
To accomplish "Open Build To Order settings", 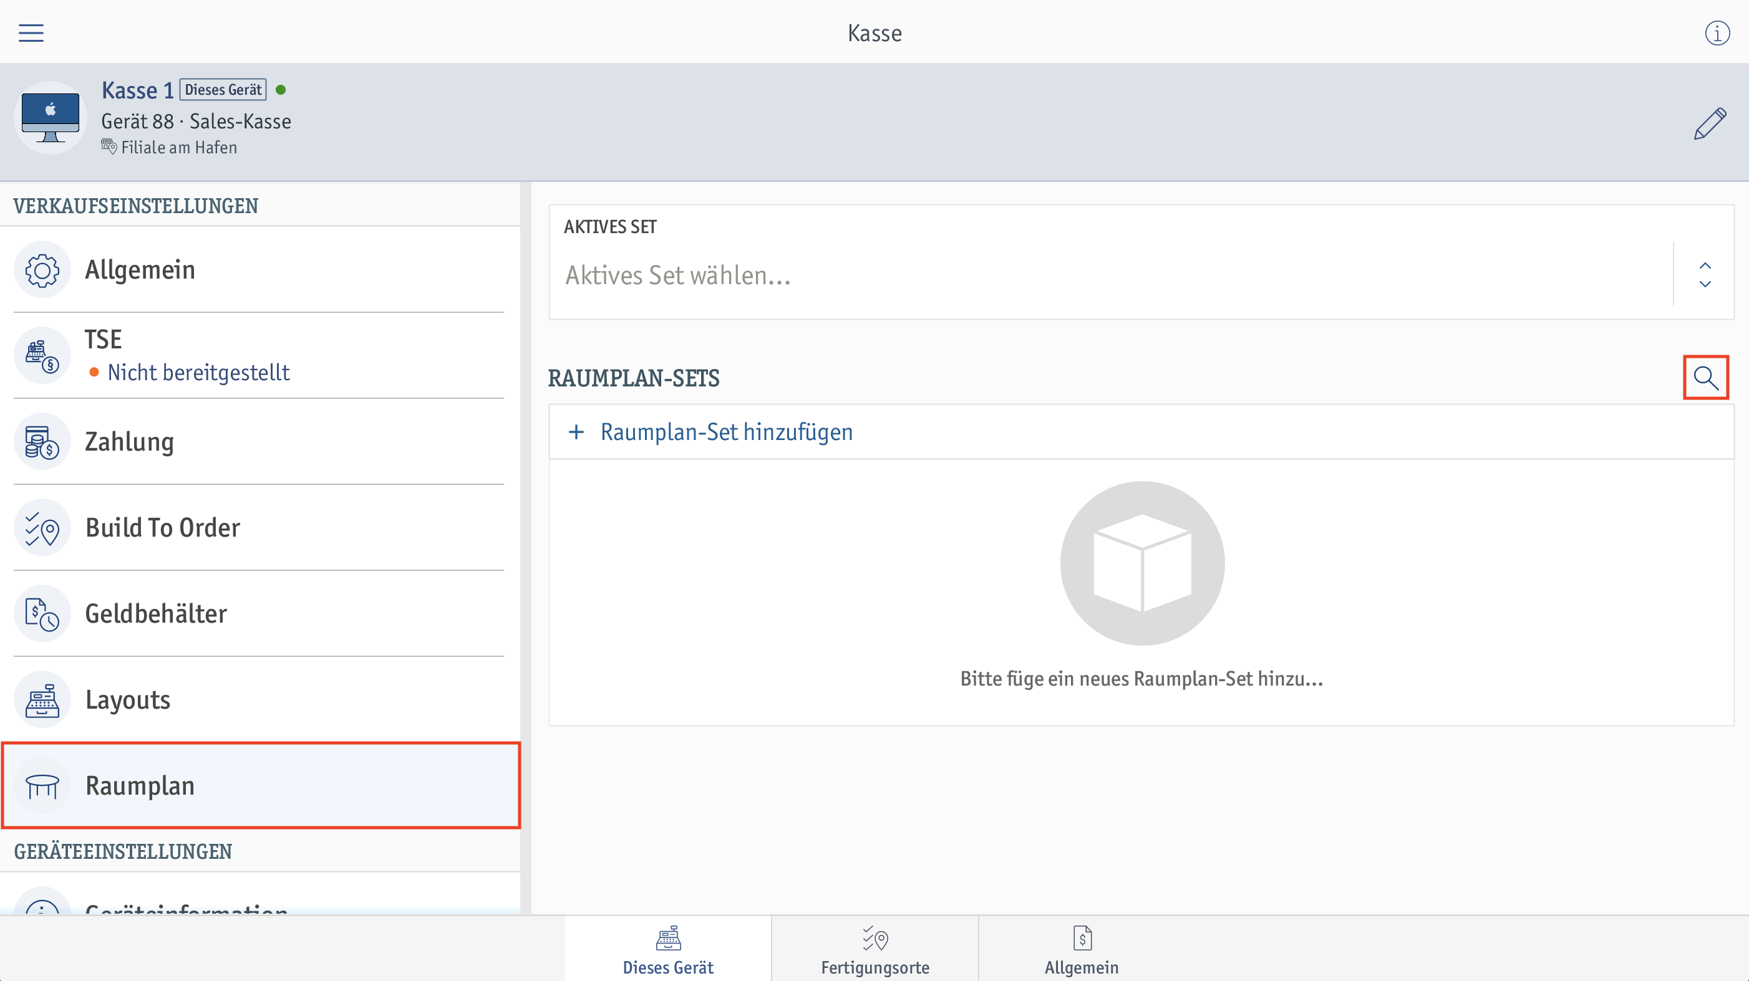I will click(x=259, y=528).
